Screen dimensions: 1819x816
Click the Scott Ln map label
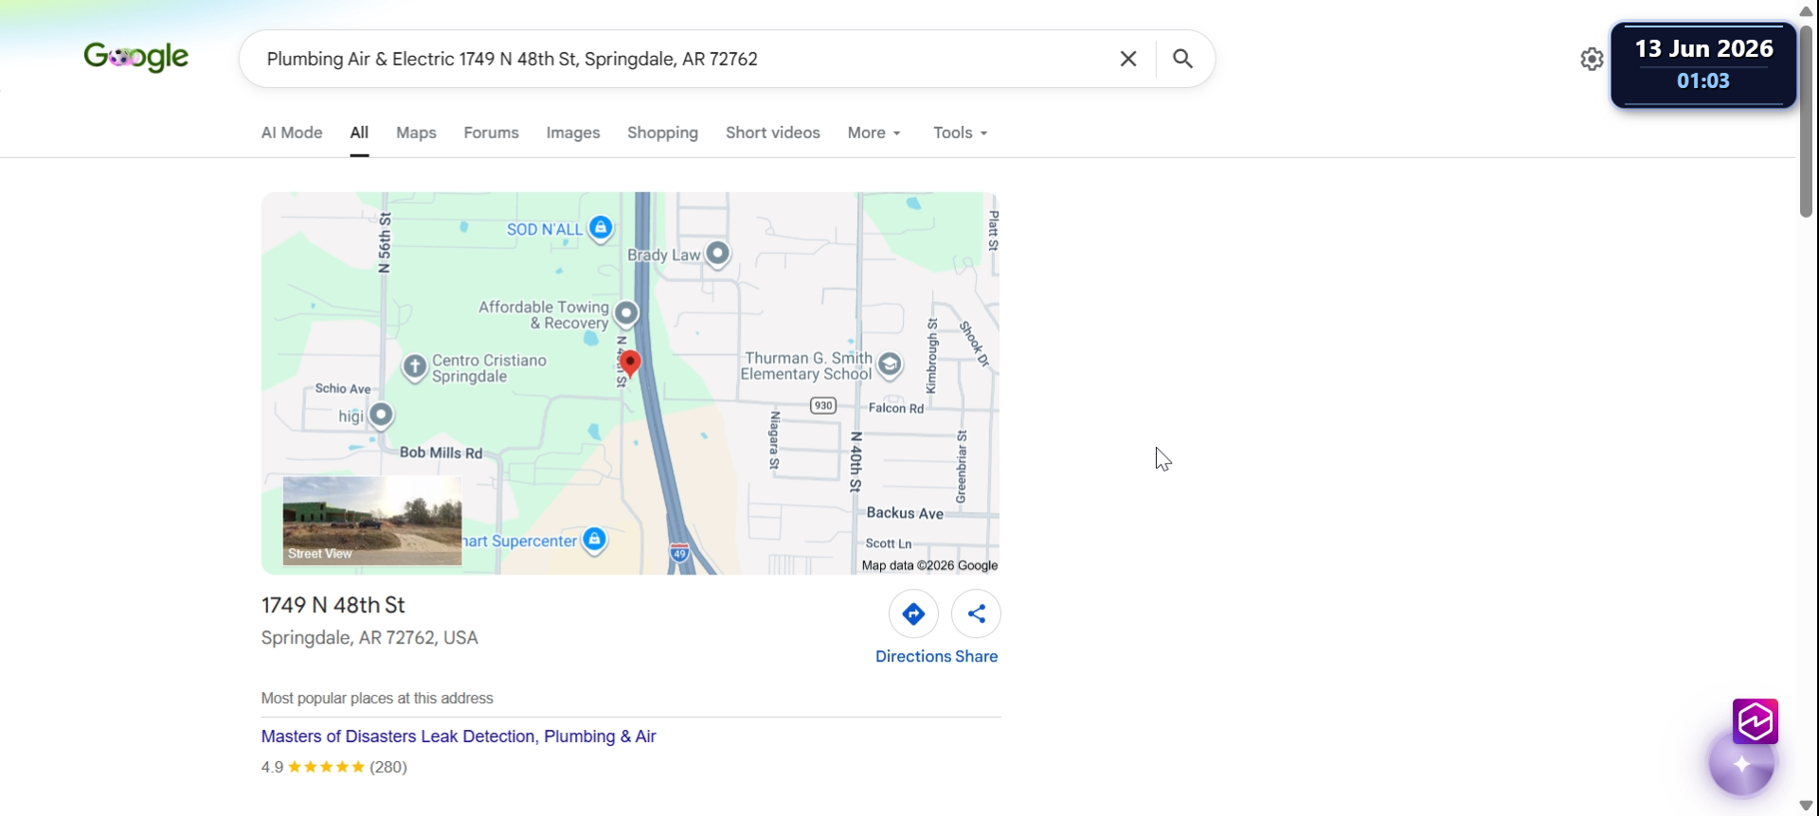click(x=889, y=543)
